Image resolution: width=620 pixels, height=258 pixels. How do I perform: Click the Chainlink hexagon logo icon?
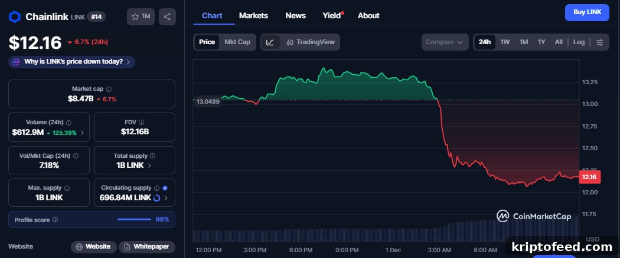(15, 16)
